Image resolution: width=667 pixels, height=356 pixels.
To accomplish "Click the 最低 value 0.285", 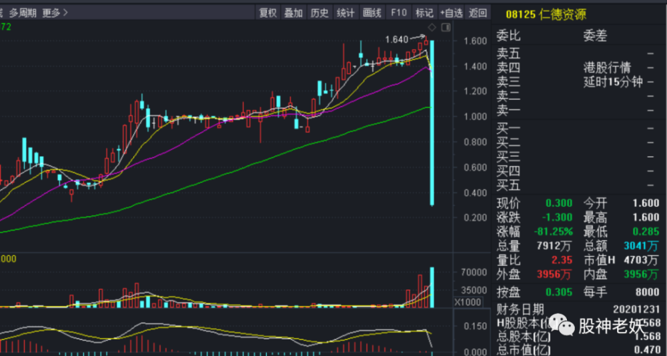I will point(646,232).
